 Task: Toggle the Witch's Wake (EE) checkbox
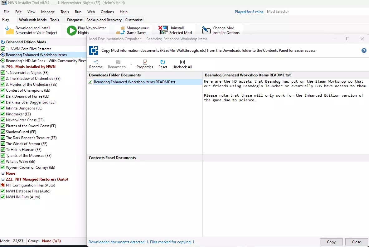(x=3, y=162)
